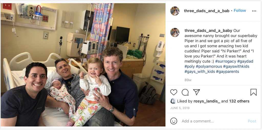Image resolution: width=262 pixels, height=130 pixels.
Task: Click the caption profile avatar
Action: 175,32
